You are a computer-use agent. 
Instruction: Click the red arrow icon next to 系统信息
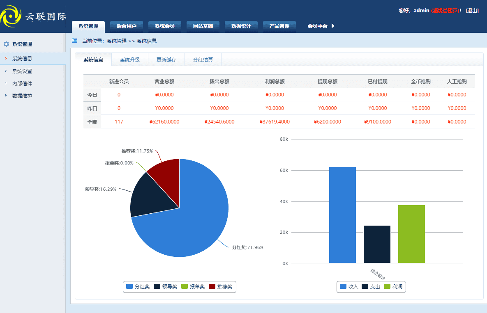tap(6, 58)
